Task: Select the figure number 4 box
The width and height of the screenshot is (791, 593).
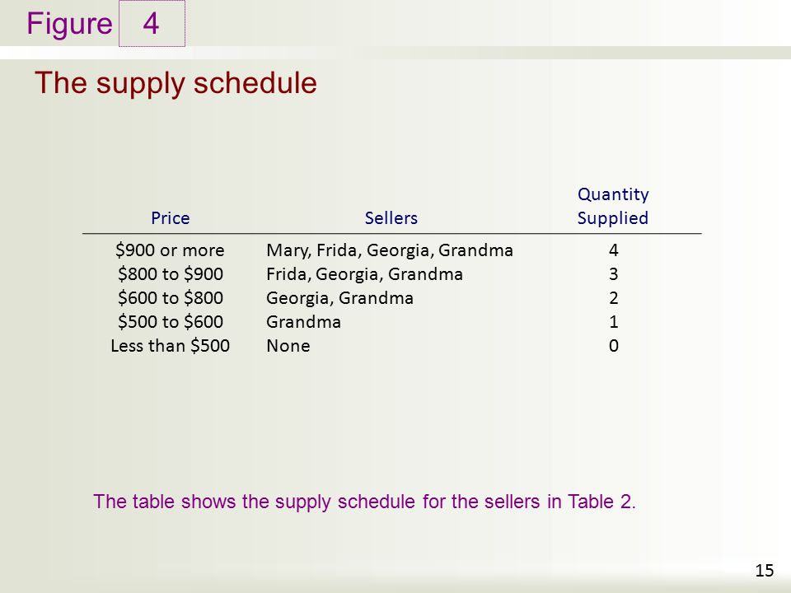Action: 152,24
